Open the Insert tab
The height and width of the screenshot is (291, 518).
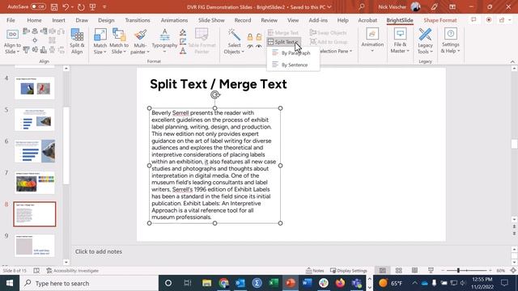(58, 20)
